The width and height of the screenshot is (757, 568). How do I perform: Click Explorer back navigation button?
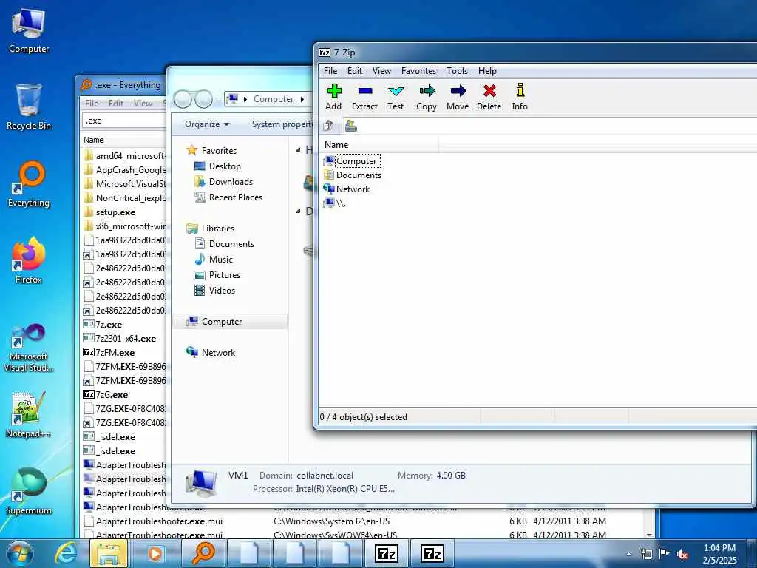click(x=183, y=99)
